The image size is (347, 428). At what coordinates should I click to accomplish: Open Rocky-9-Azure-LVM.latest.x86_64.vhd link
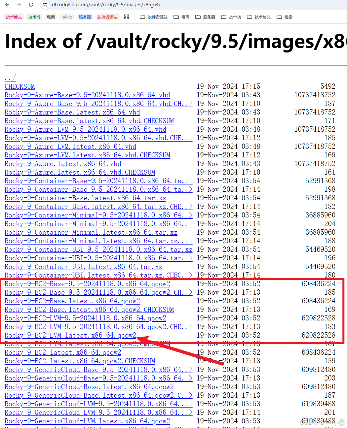click(x=70, y=147)
